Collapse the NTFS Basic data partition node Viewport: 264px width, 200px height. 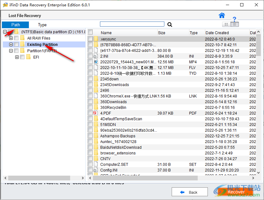pos(5,32)
